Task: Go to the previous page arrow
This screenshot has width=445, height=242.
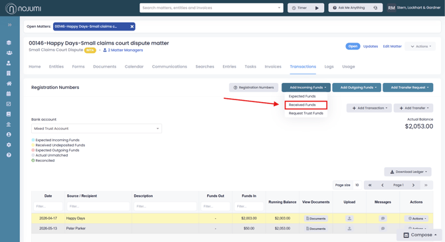Action: (x=383, y=185)
